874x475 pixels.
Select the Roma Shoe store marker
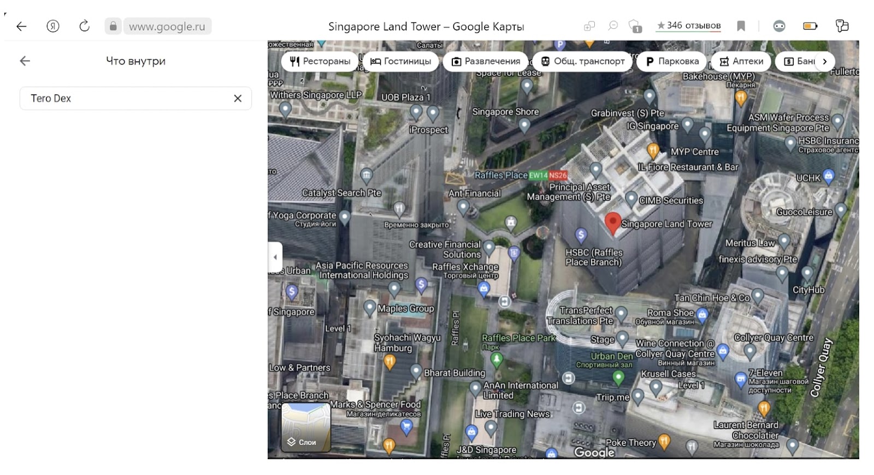point(702,314)
